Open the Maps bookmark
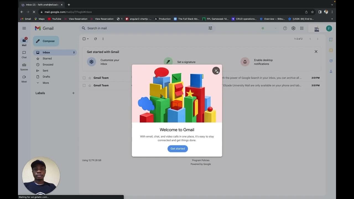The height and width of the screenshot is (199, 354). pyautogui.click(x=39, y=19)
